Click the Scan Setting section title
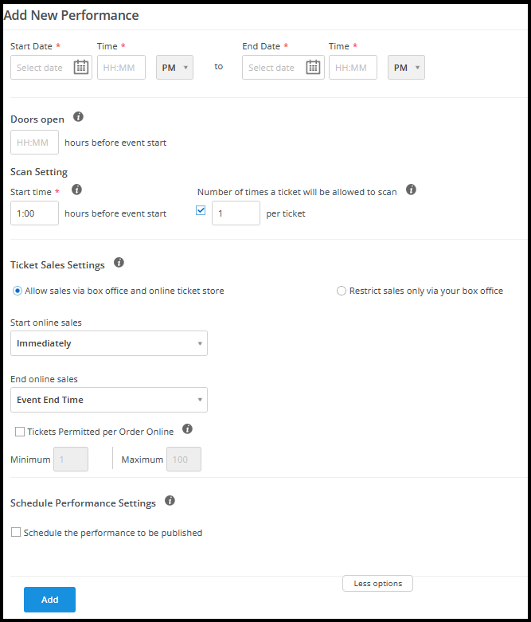The image size is (531, 622). pyautogui.click(x=39, y=172)
